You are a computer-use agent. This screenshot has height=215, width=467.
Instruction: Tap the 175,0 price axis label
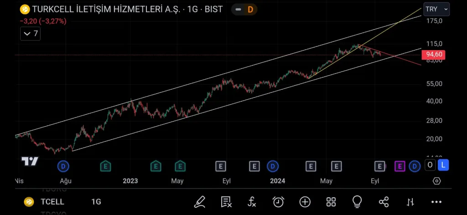click(434, 21)
